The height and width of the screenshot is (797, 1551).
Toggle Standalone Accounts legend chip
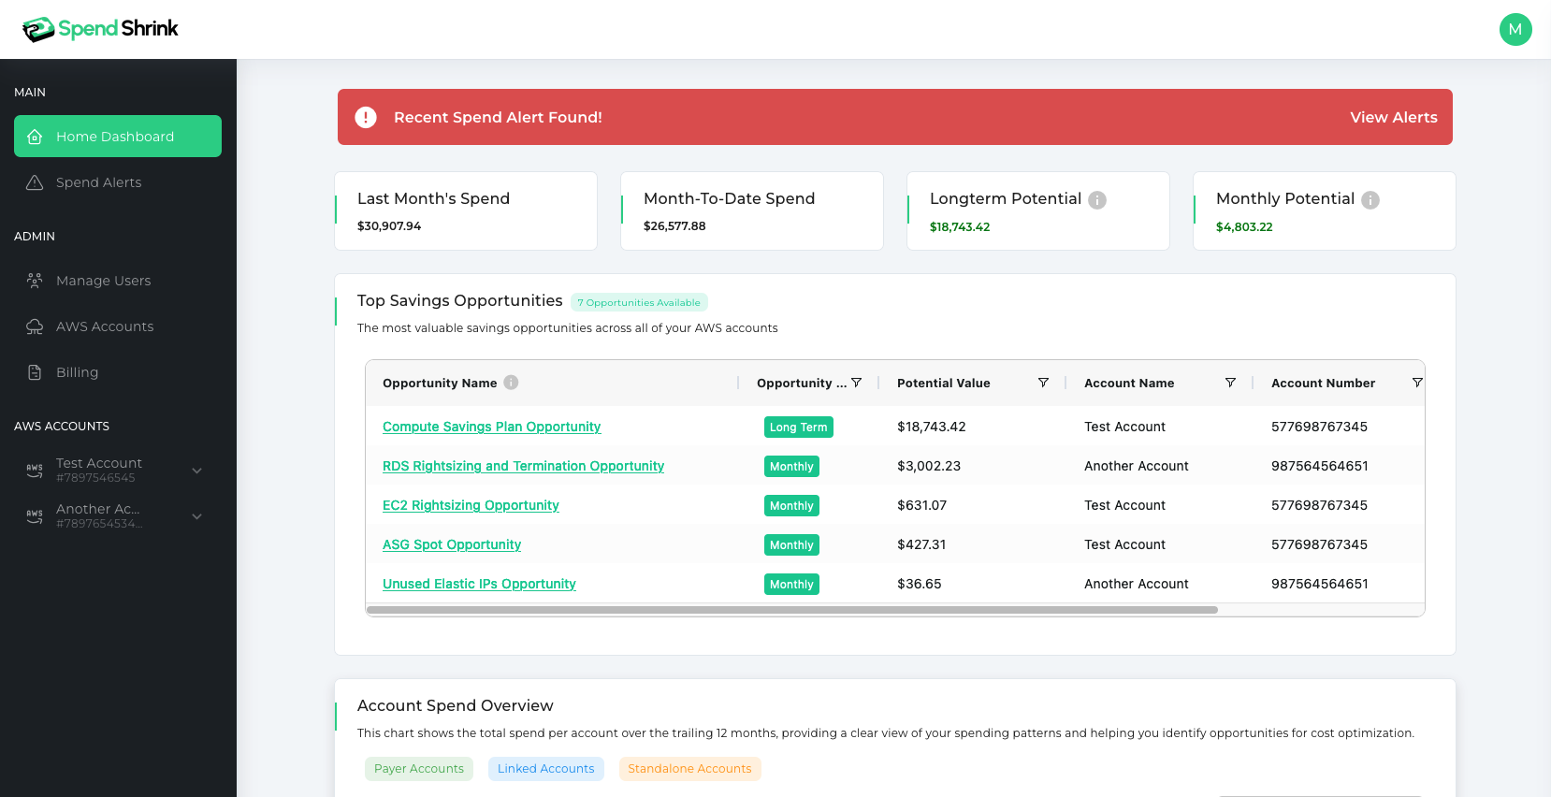click(x=689, y=769)
